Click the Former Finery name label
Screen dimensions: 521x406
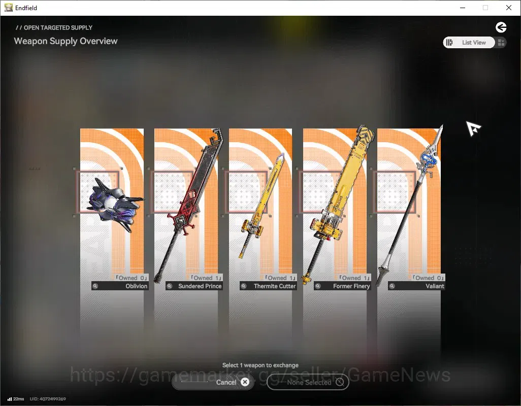(351, 286)
